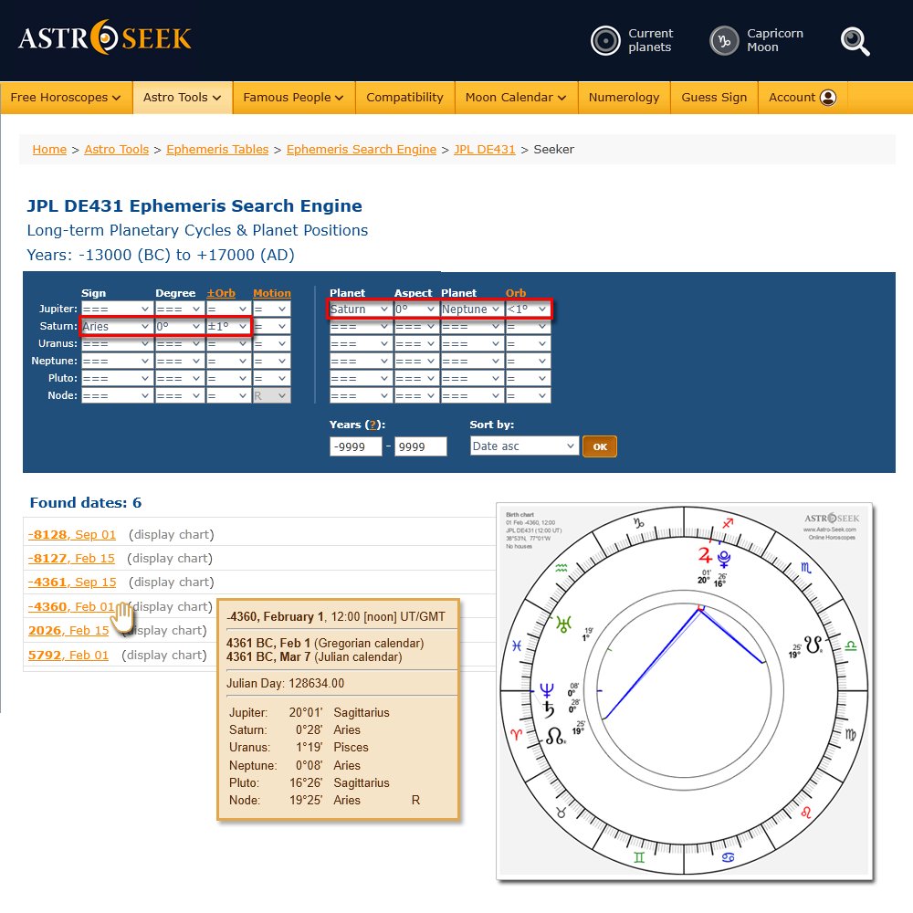Viewport: 913px width, 913px height.
Task: Open Pluto ±Orb dropdown
Action: [227, 379]
